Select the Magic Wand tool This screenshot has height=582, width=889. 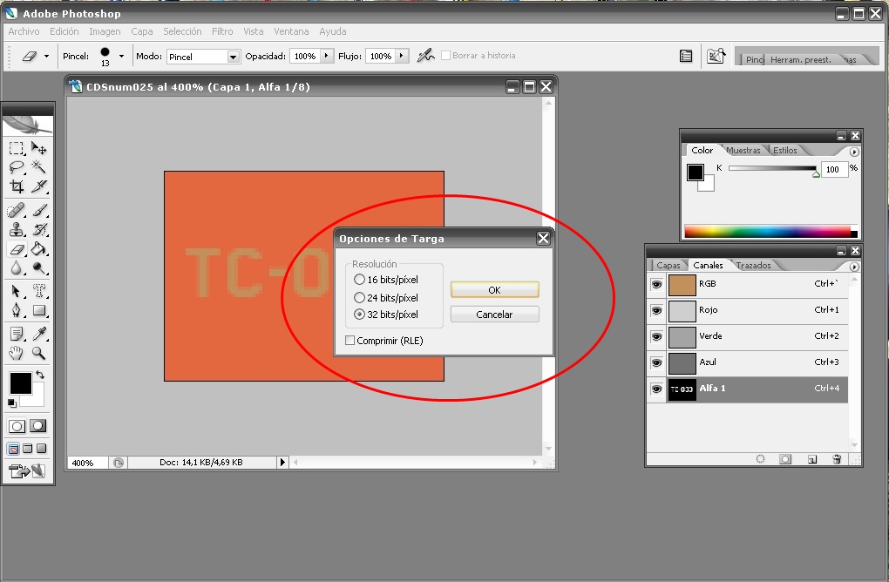pyautogui.click(x=38, y=167)
